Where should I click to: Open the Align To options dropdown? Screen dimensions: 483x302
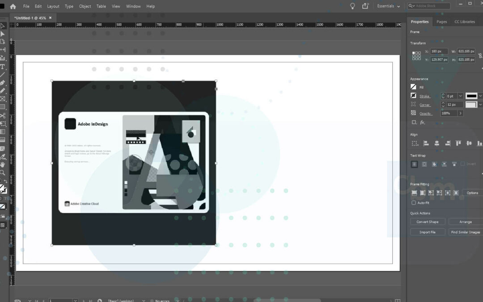click(415, 143)
